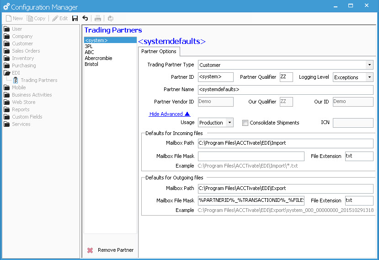Viewport: 379px width, 260px height.
Task: Open the Customer folder
Action: tap(7, 43)
